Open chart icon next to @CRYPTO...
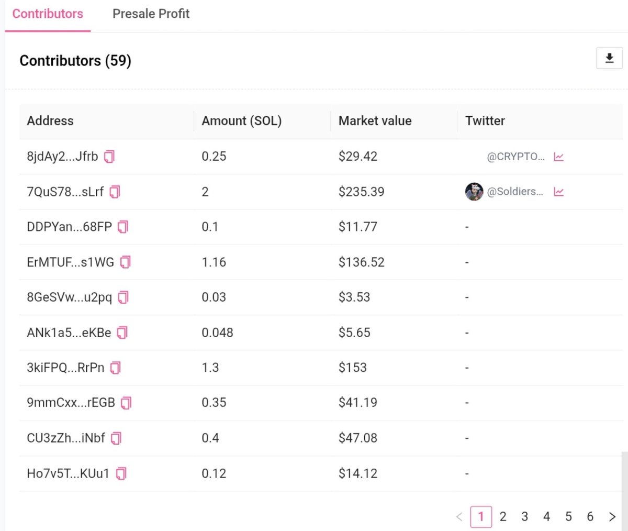This screenshot has width=628, height=531. tap(558, 157)
